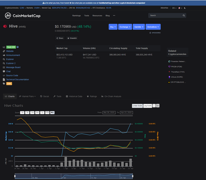
Task: Set chart zoom to 7d
Action: (27, 112)
